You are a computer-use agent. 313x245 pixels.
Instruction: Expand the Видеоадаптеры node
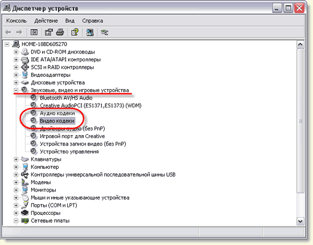pos(16,75)
